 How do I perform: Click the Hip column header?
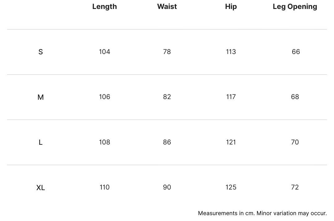point(231,7)
